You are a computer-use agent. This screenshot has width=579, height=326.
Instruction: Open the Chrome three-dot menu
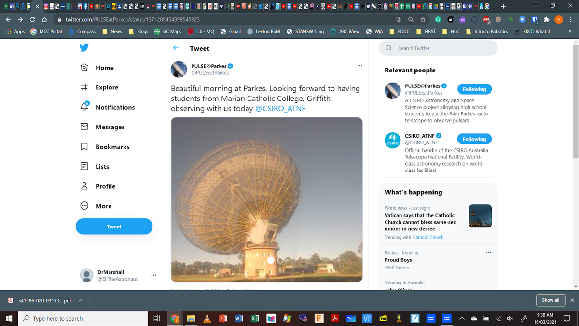[x=571, y=19]
